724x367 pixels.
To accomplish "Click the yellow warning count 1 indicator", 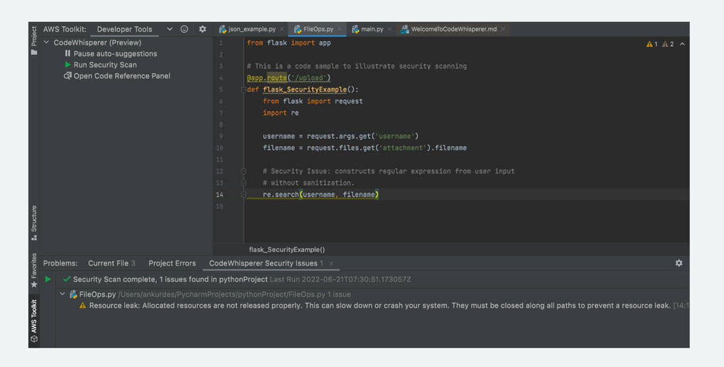I will tap(652, 44).
